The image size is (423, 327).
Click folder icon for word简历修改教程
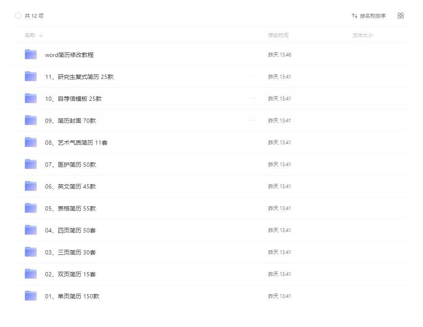tap(31, 54)
